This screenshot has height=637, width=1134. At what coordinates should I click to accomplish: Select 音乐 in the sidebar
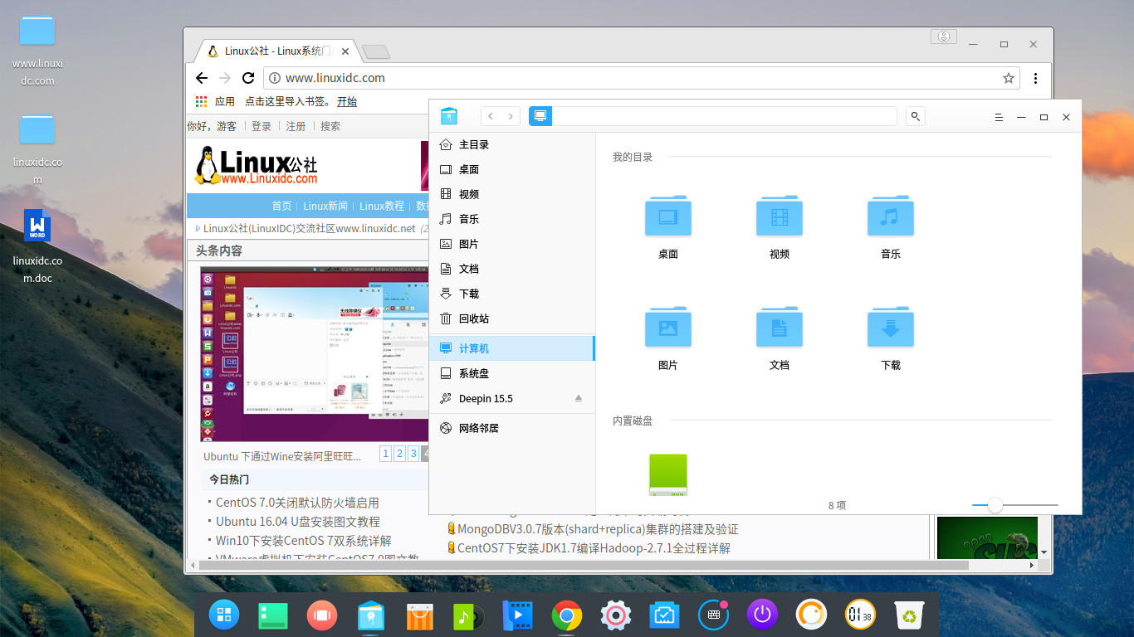coord(512,219)
